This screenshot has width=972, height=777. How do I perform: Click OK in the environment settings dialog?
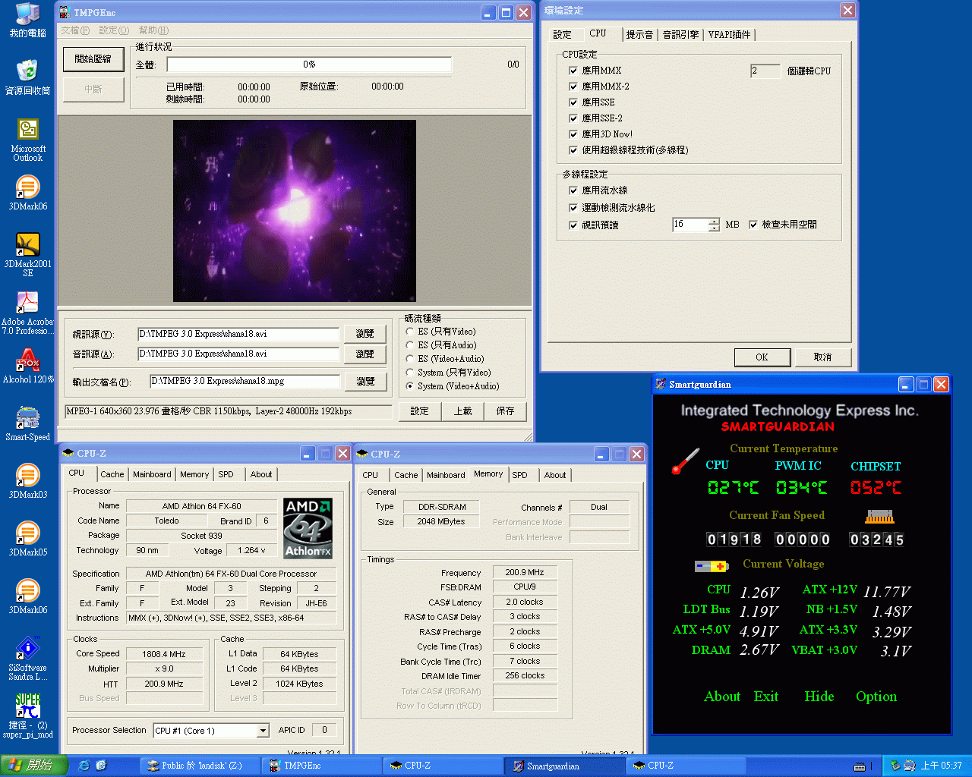coord(762,357)
